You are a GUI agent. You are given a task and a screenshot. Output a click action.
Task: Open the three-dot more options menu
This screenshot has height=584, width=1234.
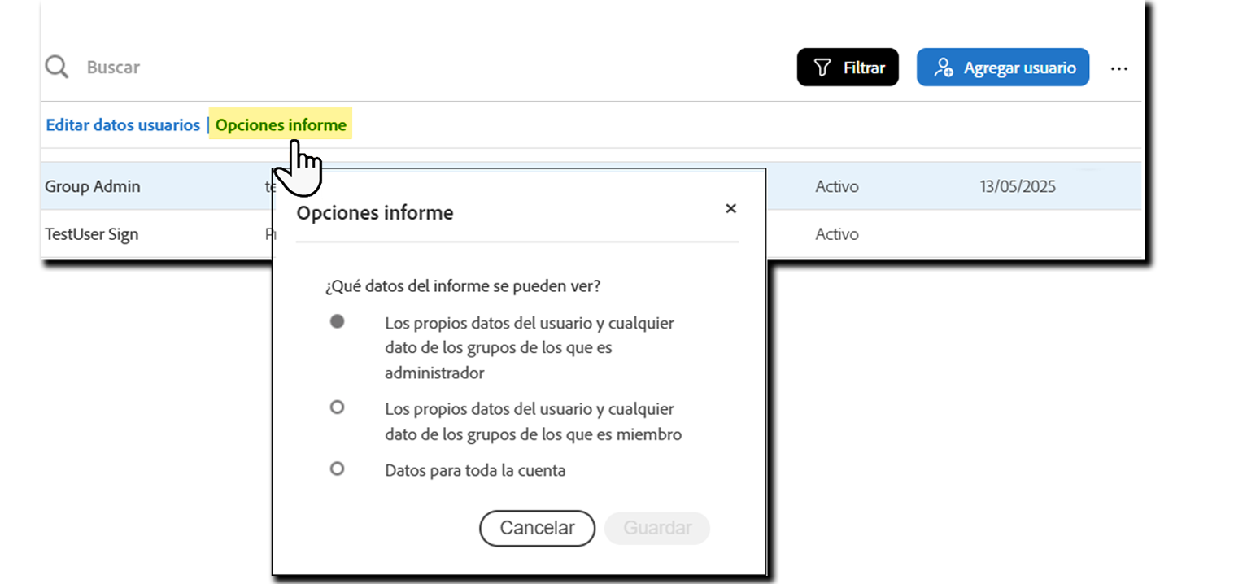coord(1119,68)
